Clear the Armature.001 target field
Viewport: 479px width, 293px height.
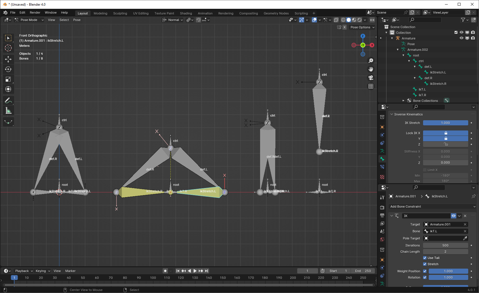465,224
